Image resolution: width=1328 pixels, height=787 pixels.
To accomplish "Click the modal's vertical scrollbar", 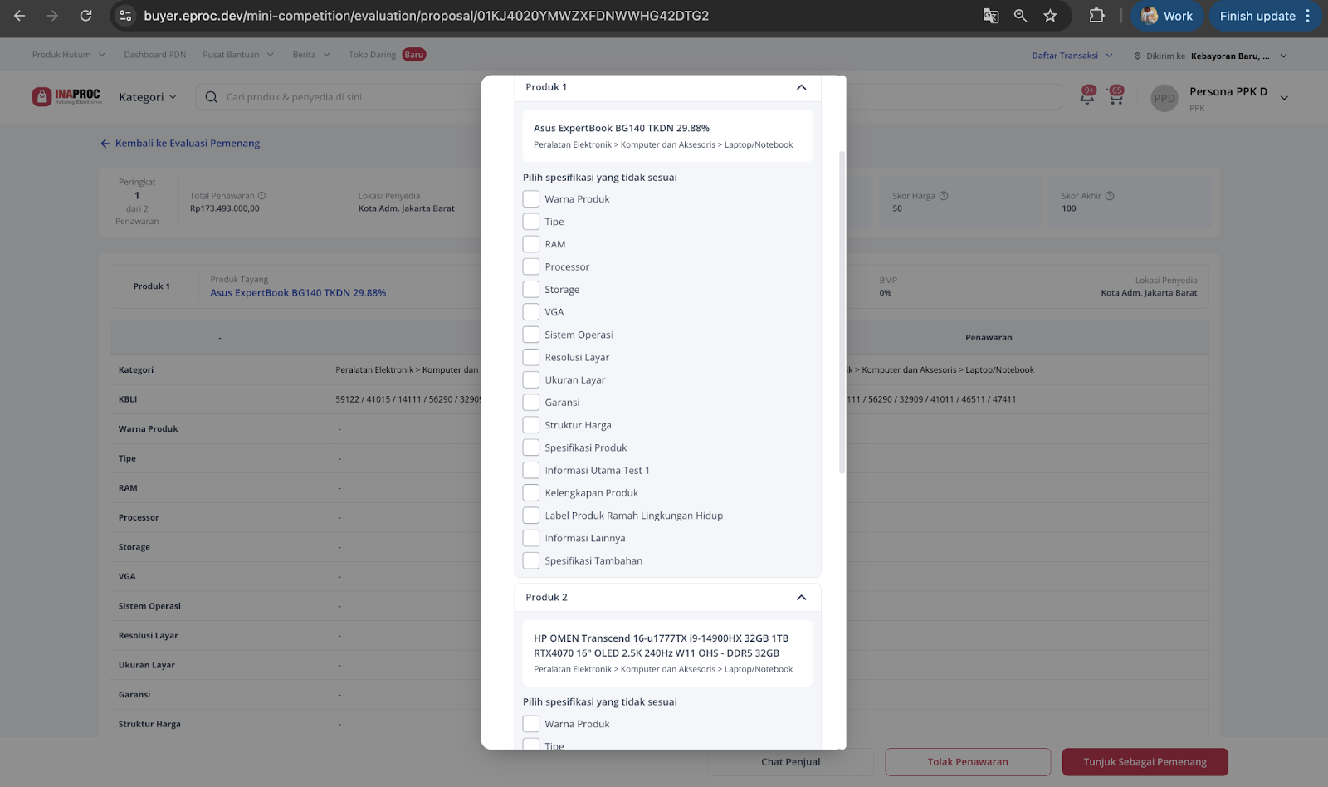I will (x=842, y=313).
